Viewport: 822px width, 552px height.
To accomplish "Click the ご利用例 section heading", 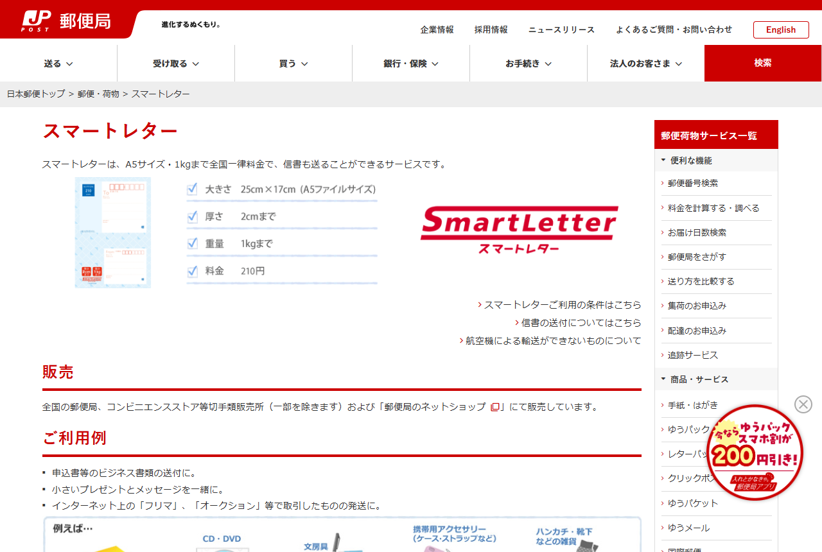I will click(74, 438).
